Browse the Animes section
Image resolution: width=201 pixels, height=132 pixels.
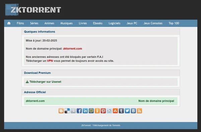[x=49, y=23]
